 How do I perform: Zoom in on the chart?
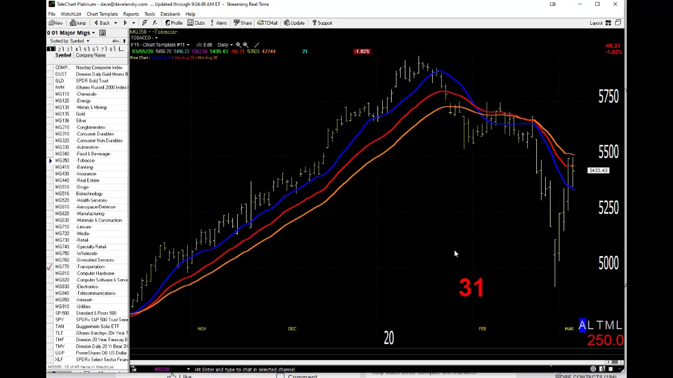click(238, 45)
